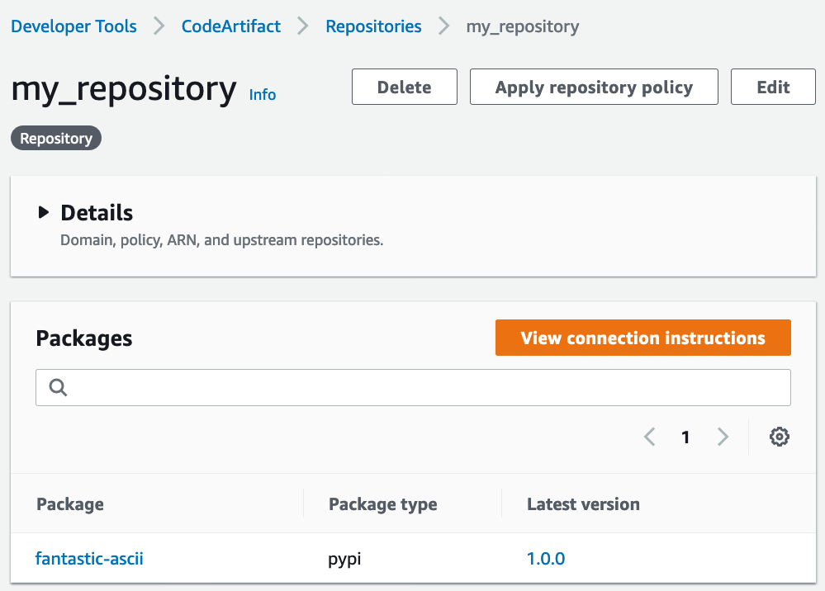Sort the table by the Package column
Image resolution: width=825 pixels, height=591 pixels.
pyautogui.click(x=69, y=504)
